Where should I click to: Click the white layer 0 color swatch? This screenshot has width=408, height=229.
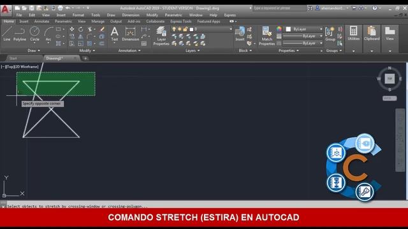click(x=191, y=29)
